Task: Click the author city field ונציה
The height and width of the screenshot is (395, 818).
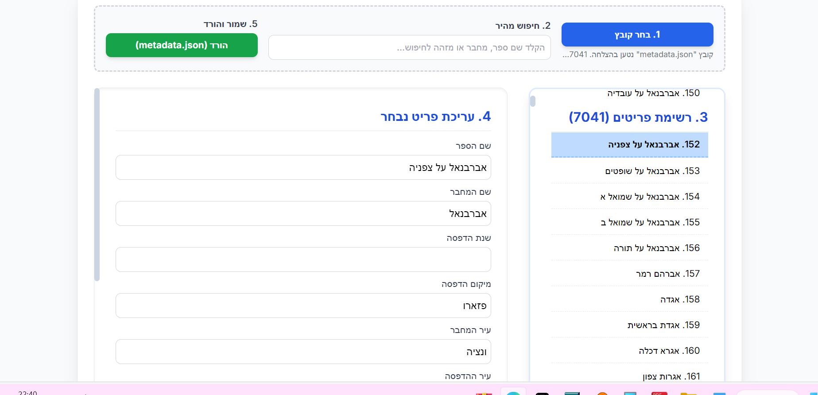Action: click(x=303, y=352)
